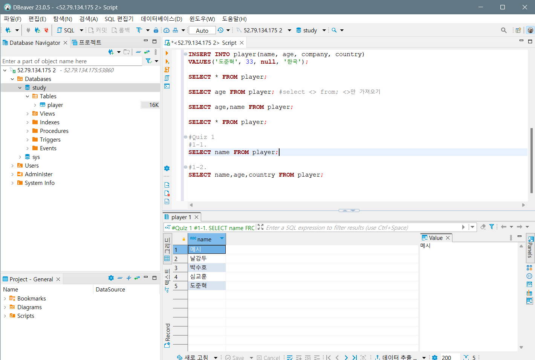Screen dimensions: 535x360
Task: Click the search magnifier in the top-right toolbar
Action: point(504,30)
